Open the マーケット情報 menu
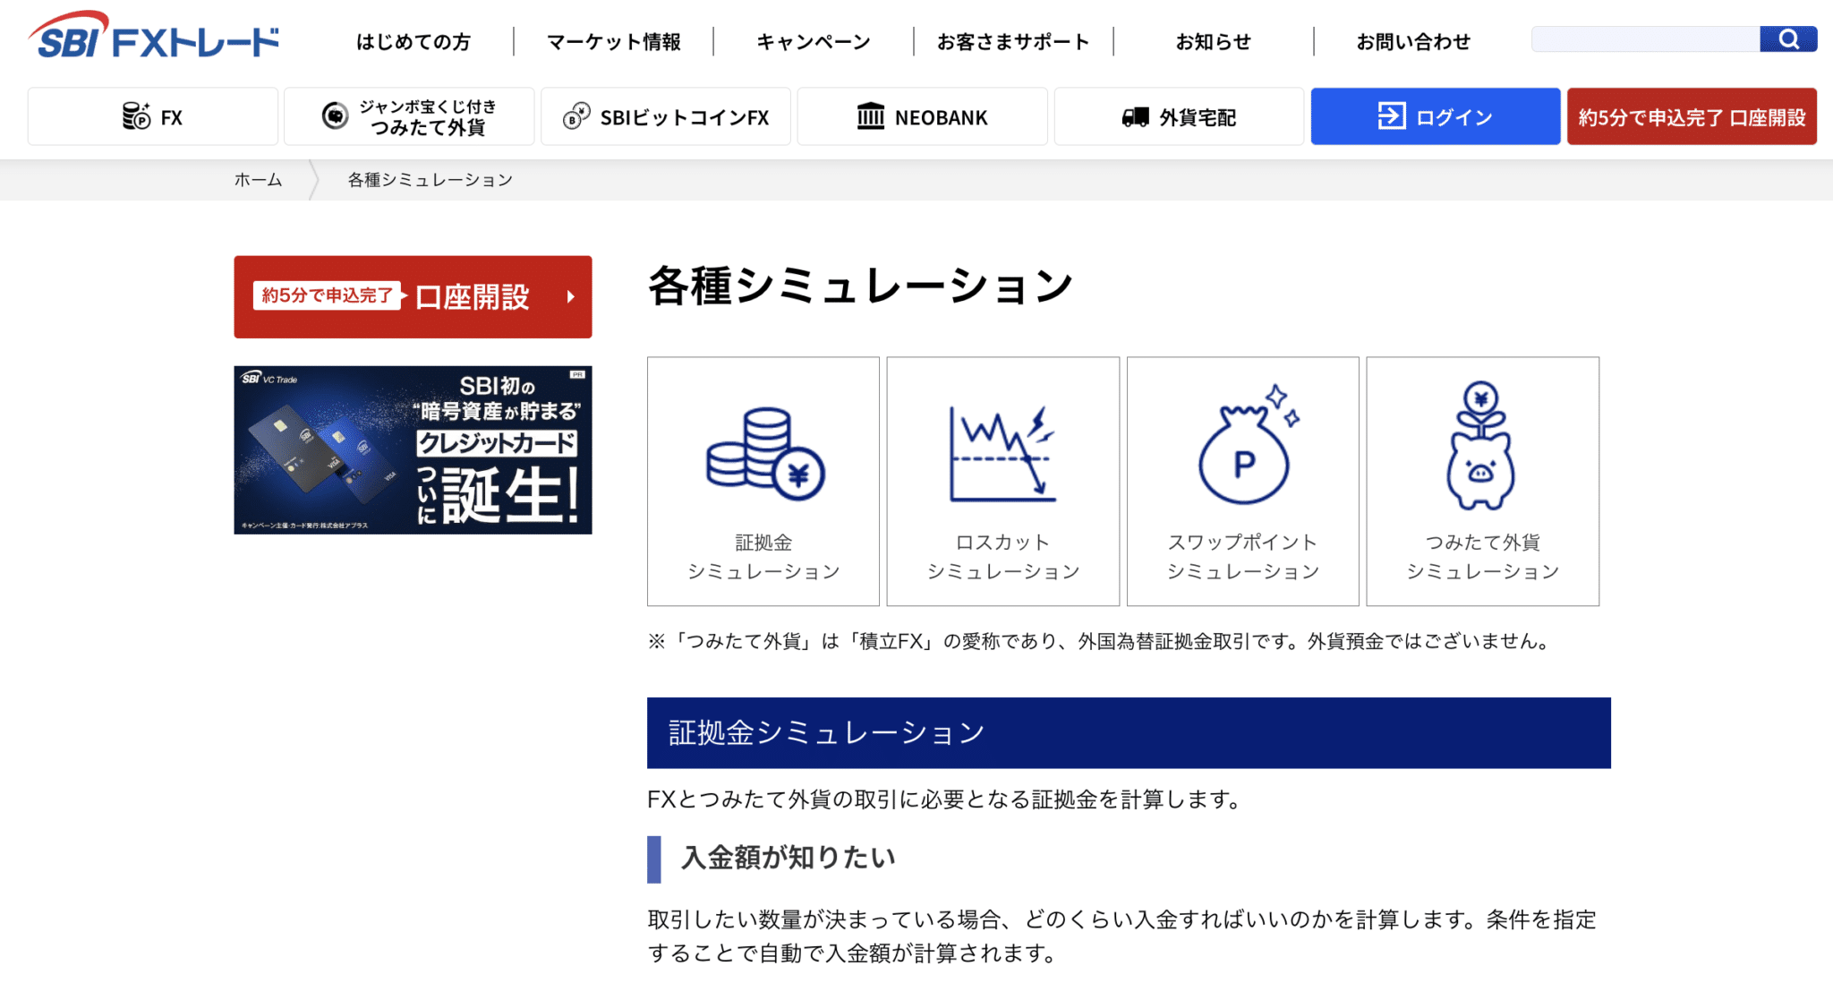This screenshot has height=983, width=1833. 614,42
